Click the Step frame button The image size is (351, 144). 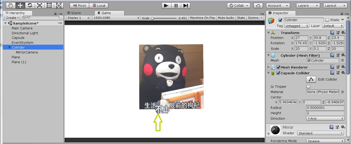coord(185,6)
